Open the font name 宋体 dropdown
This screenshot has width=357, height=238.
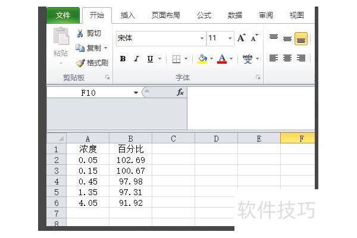click(x=202, y=38)
